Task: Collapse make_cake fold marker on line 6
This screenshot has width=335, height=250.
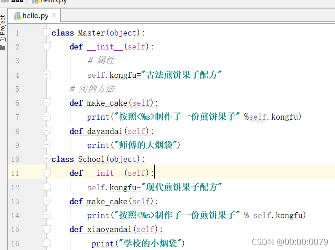Action: [46, 103]
